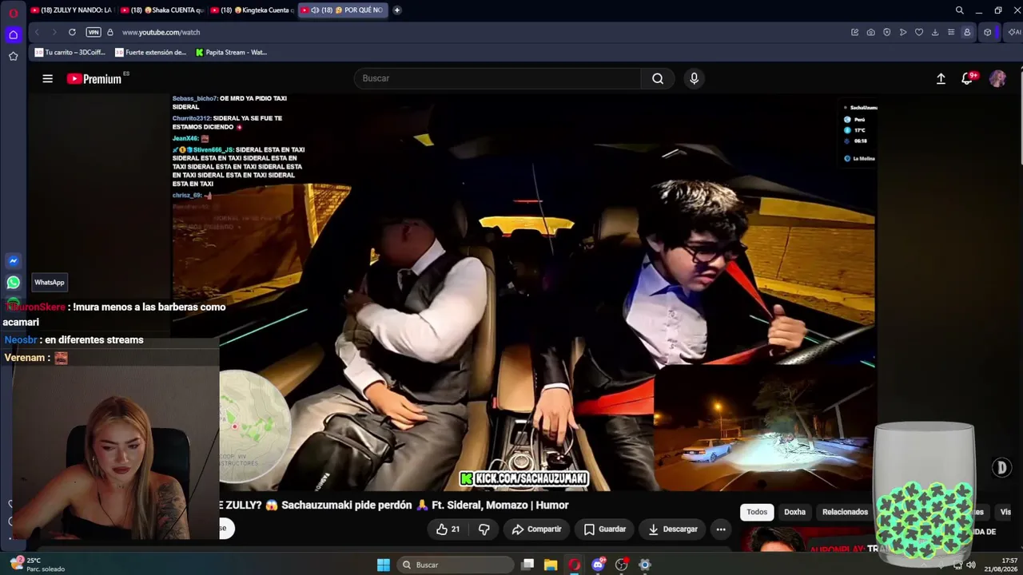Open bookmarks star in Opera sidebar

[x=13, y=56]
